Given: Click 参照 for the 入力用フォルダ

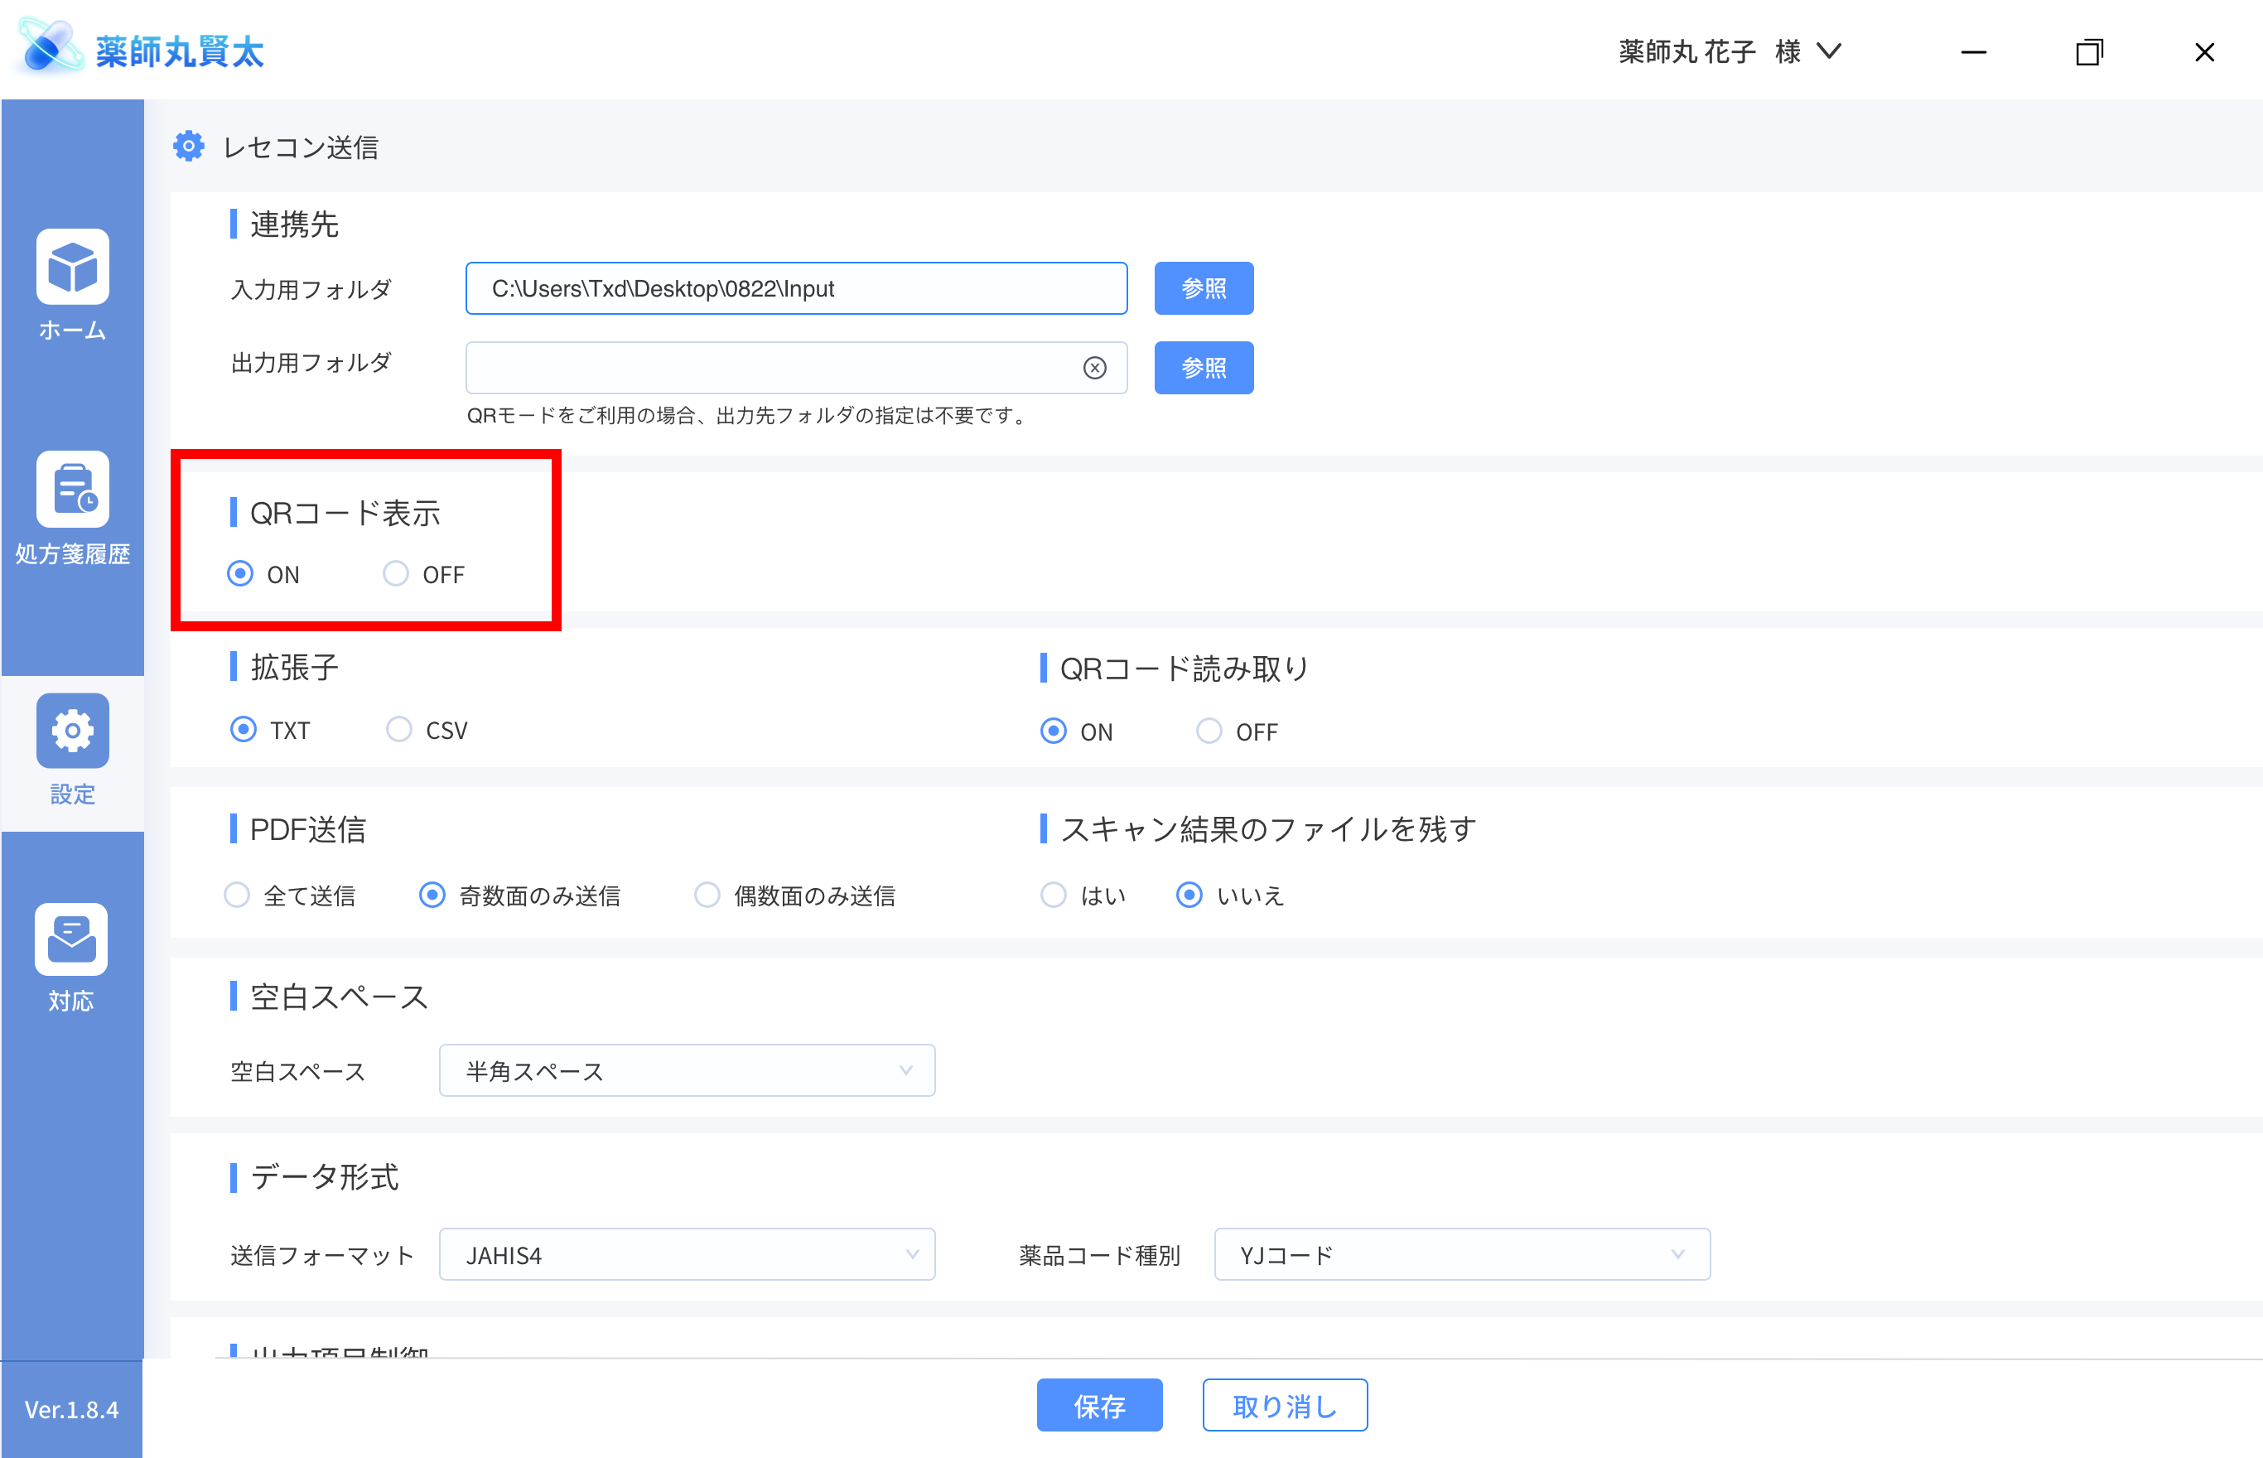Looking at the screenshot, I should (x=1204, y=287).
